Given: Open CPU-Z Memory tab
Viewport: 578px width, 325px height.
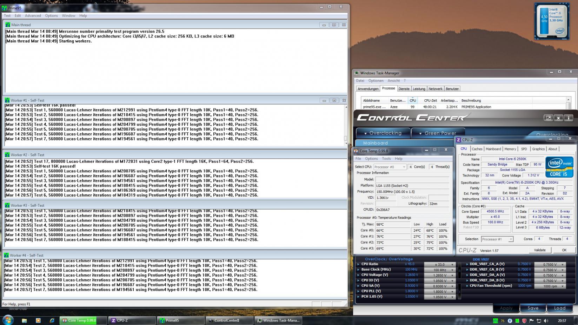Looking at the screenshot, I should coord(510,149).
